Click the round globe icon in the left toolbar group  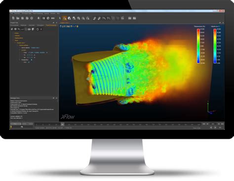click(x=48, y=18)
